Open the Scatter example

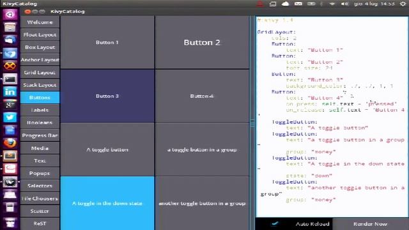[x=40, y=211]
